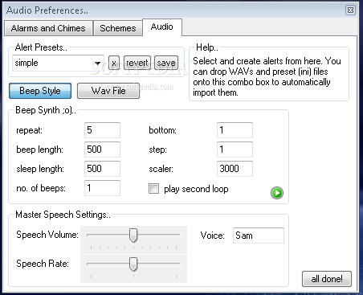Click the Voice field showing Sam
This screenshot has height=295, width=363.
coord(259,236)
